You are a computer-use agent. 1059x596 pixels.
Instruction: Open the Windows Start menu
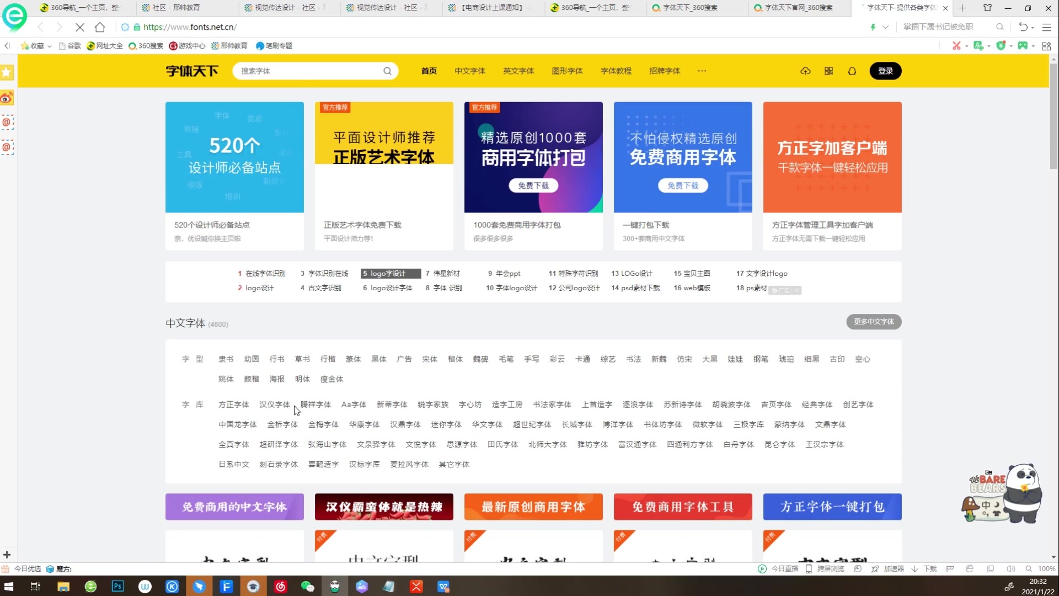(9, 586)
